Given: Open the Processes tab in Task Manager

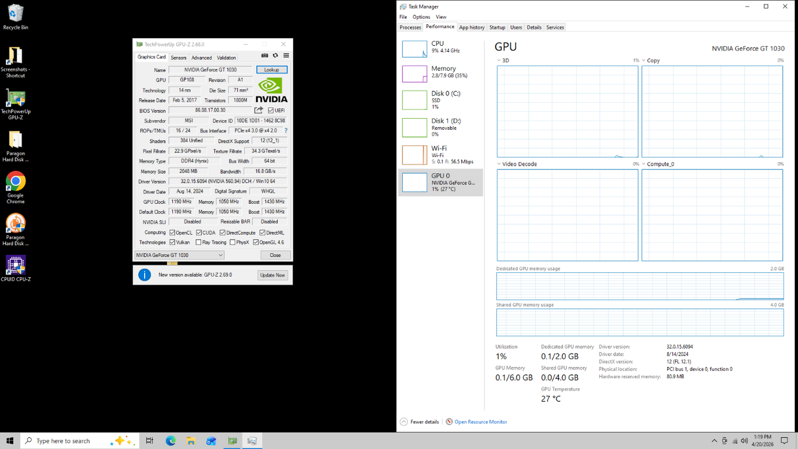Looking at the screenshot, I should 410,27.
